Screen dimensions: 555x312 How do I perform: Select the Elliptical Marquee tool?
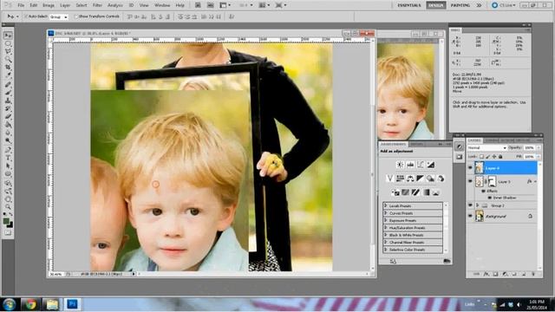pos(8,43)
